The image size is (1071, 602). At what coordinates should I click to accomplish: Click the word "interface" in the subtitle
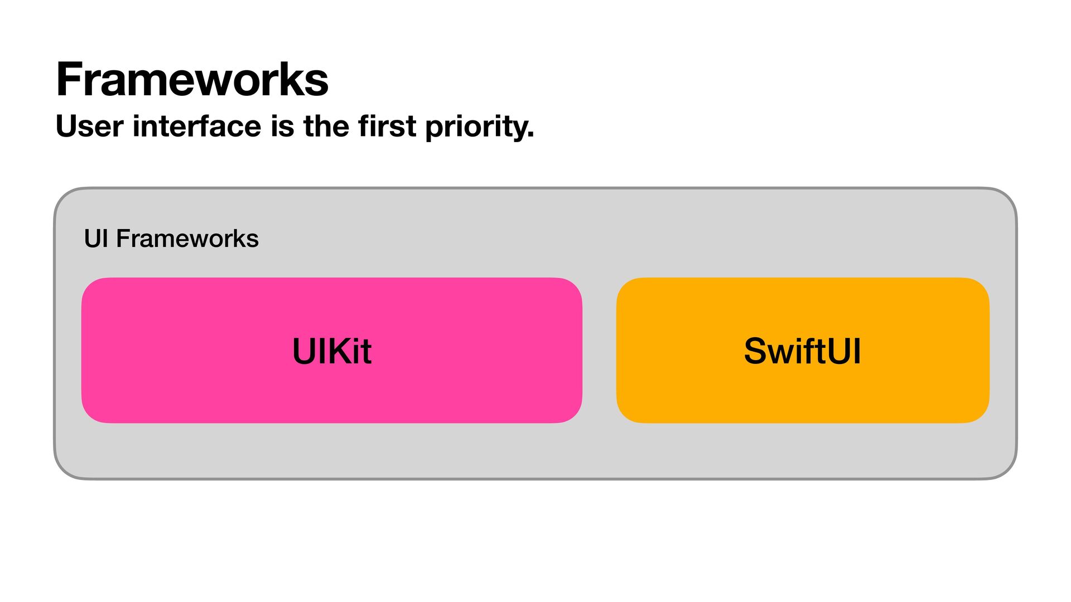point(196,126)
